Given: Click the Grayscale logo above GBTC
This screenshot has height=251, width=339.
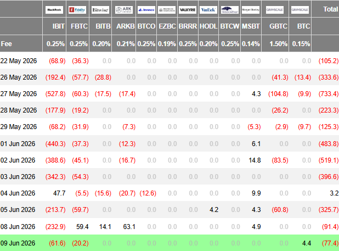Looking at the screenshot, I should (x=275, y=10).
